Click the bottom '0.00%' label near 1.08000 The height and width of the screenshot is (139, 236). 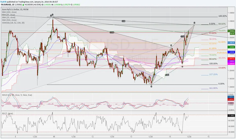(x=221, y=84)
